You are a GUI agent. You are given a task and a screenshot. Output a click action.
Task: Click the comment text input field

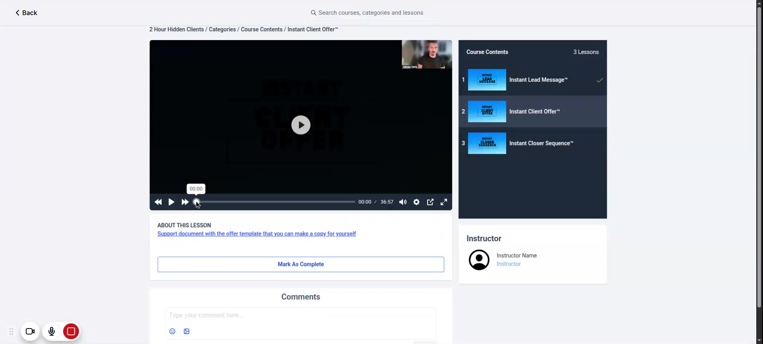(301, 315)
